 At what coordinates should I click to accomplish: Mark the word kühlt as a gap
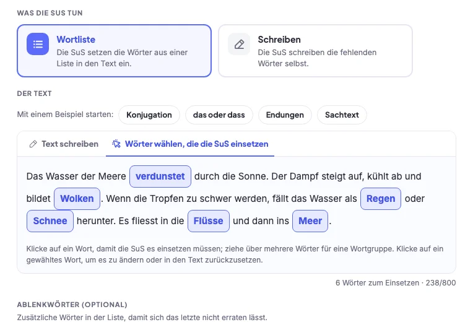click(378, 176)
